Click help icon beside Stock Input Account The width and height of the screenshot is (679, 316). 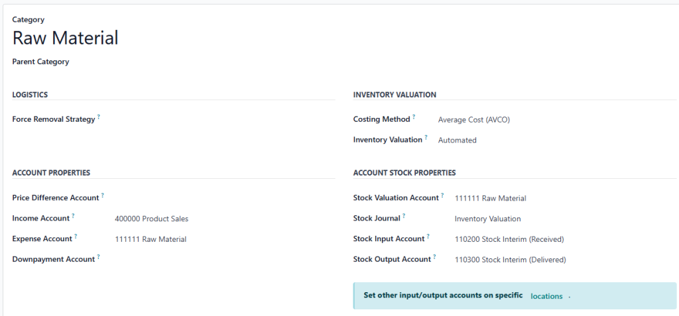(x=428, y=237)
